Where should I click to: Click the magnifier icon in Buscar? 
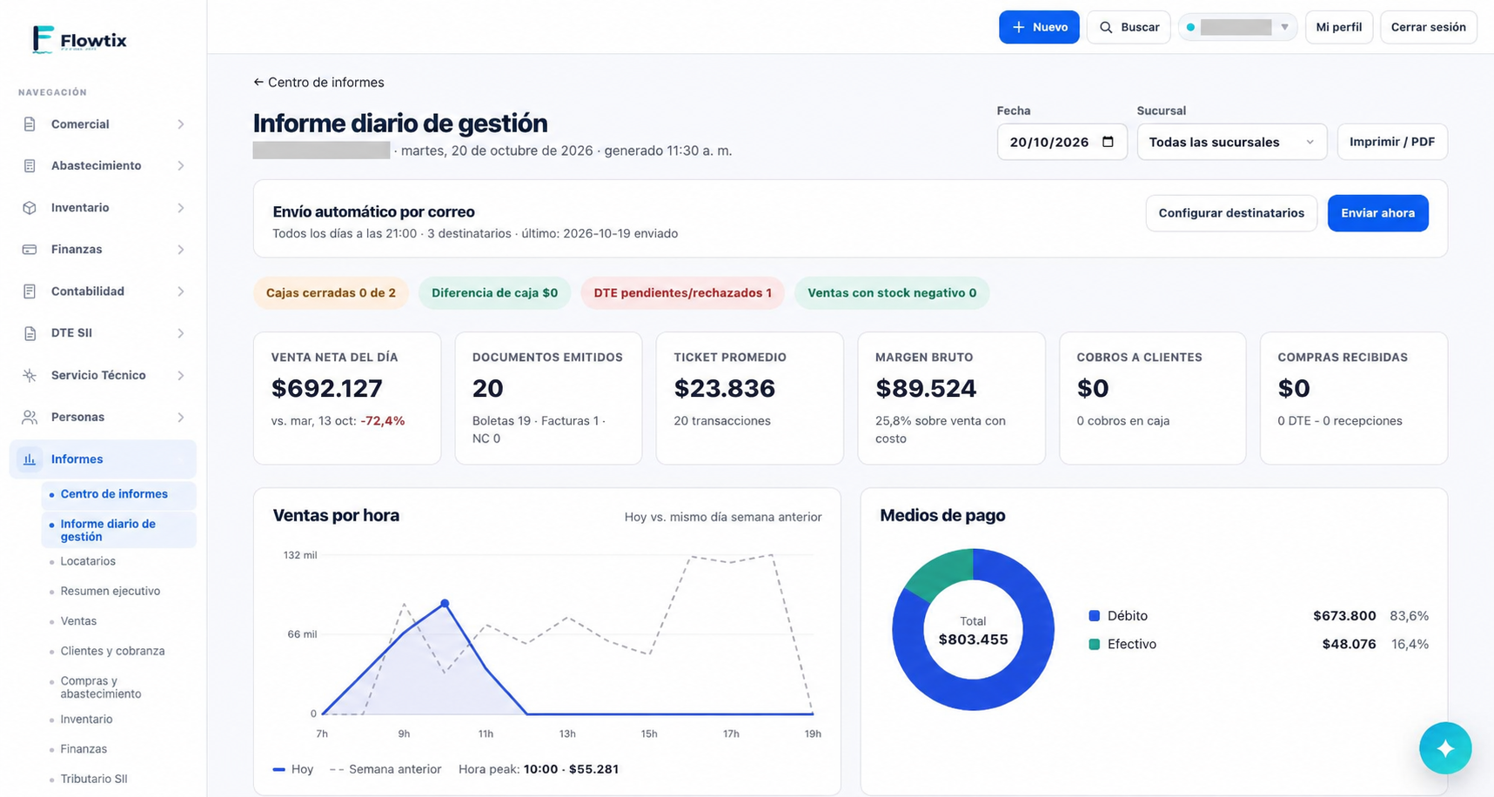tap(1106, 27)
